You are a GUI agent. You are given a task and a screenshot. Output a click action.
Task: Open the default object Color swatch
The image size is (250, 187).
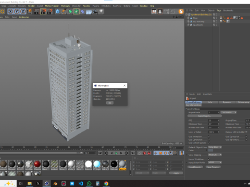[x=210, y=151]
